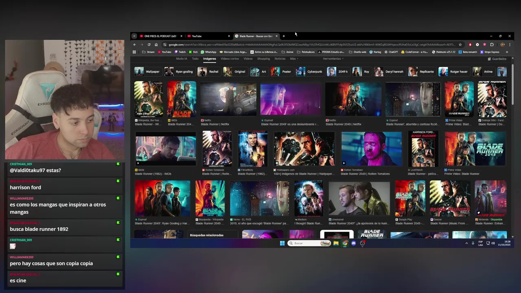Open the Pelotudeces bookmark folder

306,52
